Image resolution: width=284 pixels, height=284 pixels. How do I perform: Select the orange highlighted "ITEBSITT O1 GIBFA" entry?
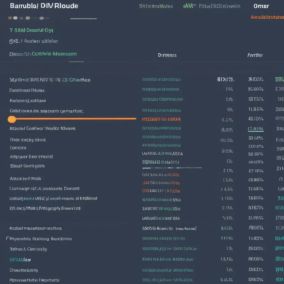[x=161, y=119]
